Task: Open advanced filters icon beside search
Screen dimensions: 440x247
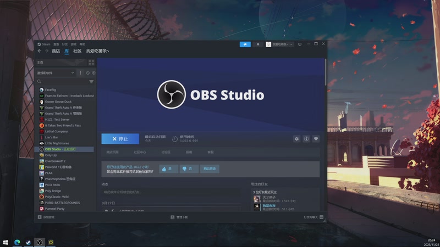Action: tap(91, 81)
